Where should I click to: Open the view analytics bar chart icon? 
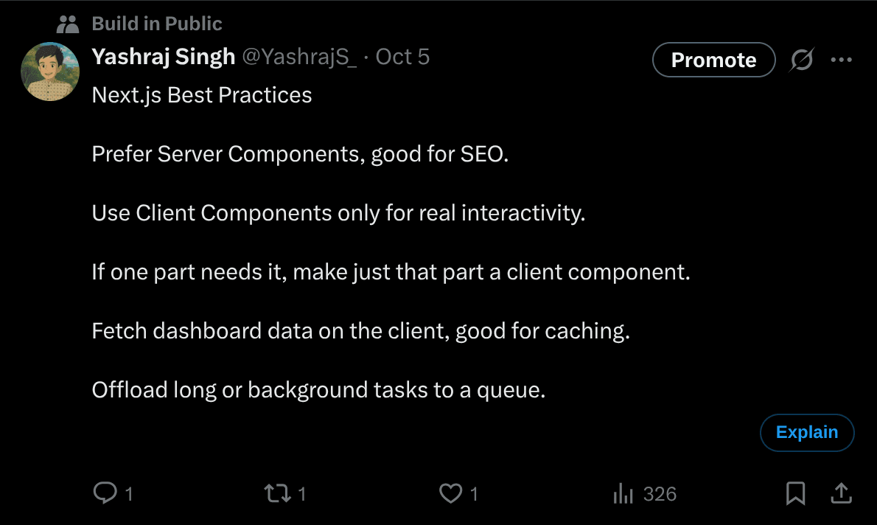[623, 493]
